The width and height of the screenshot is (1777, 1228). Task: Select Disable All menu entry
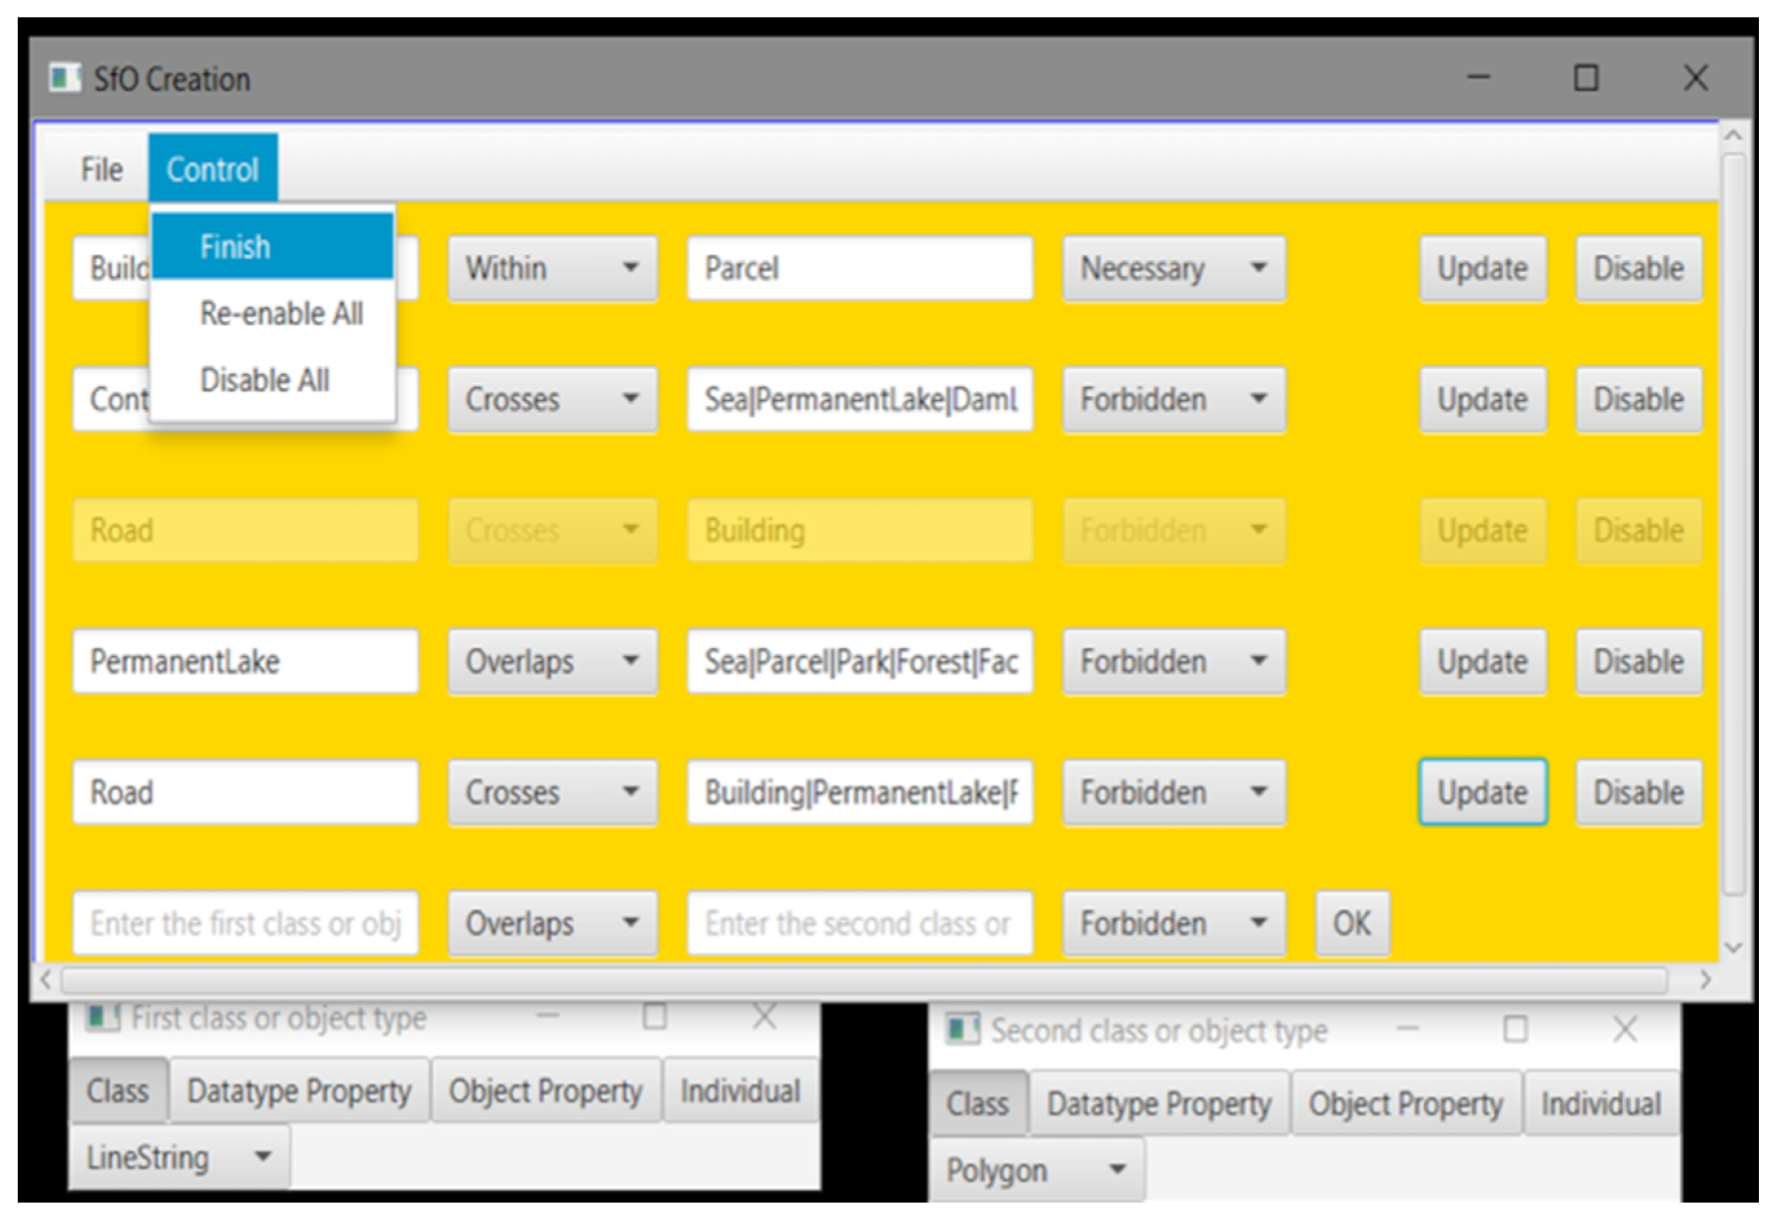[264, 379]
